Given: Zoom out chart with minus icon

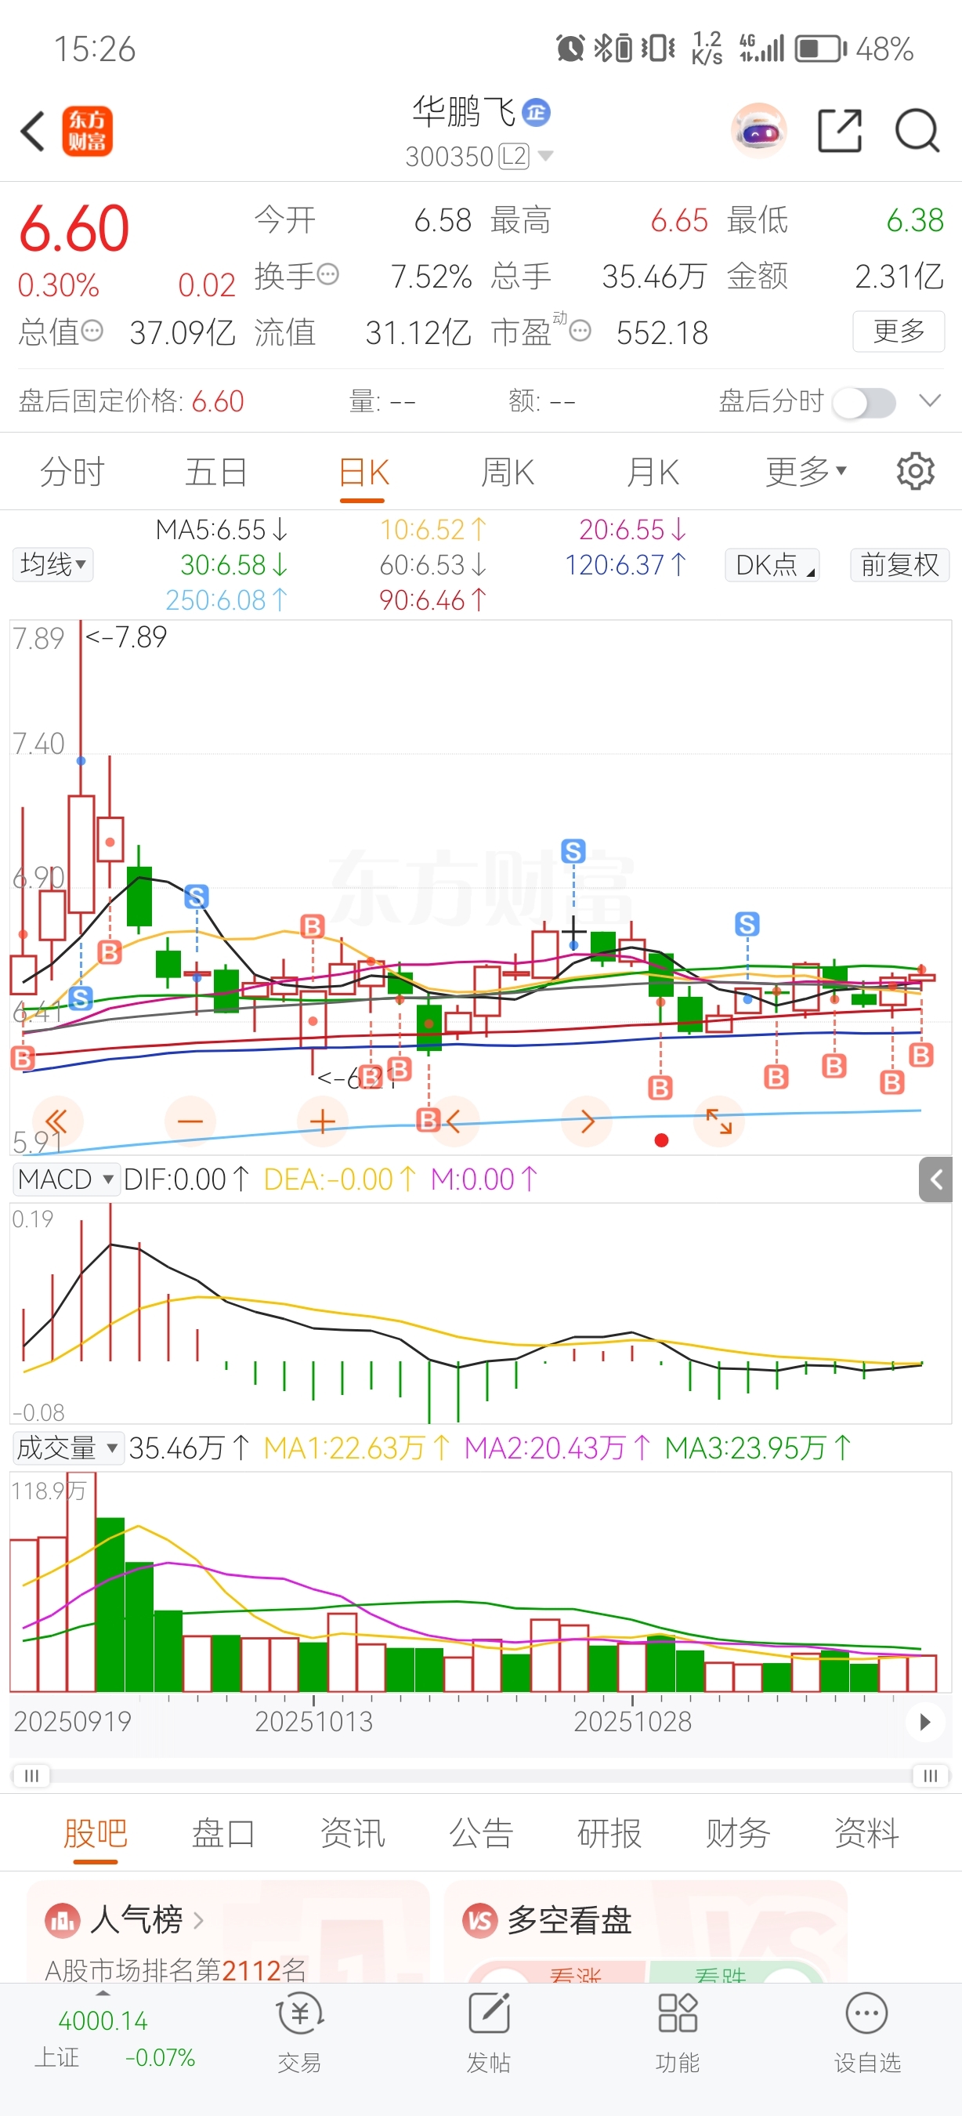Looking at the screenshot, I should click(x=190, y=1121).
